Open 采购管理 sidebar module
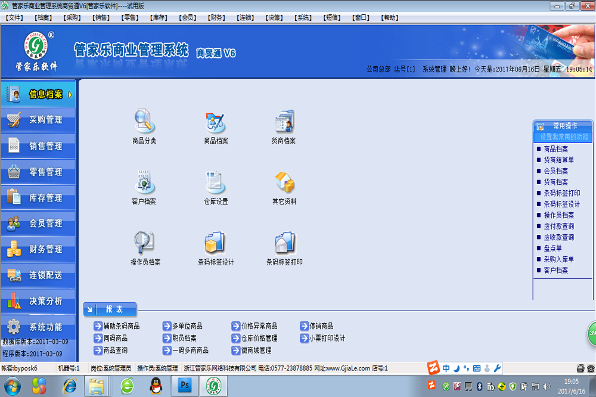 (x=38, y=120)
